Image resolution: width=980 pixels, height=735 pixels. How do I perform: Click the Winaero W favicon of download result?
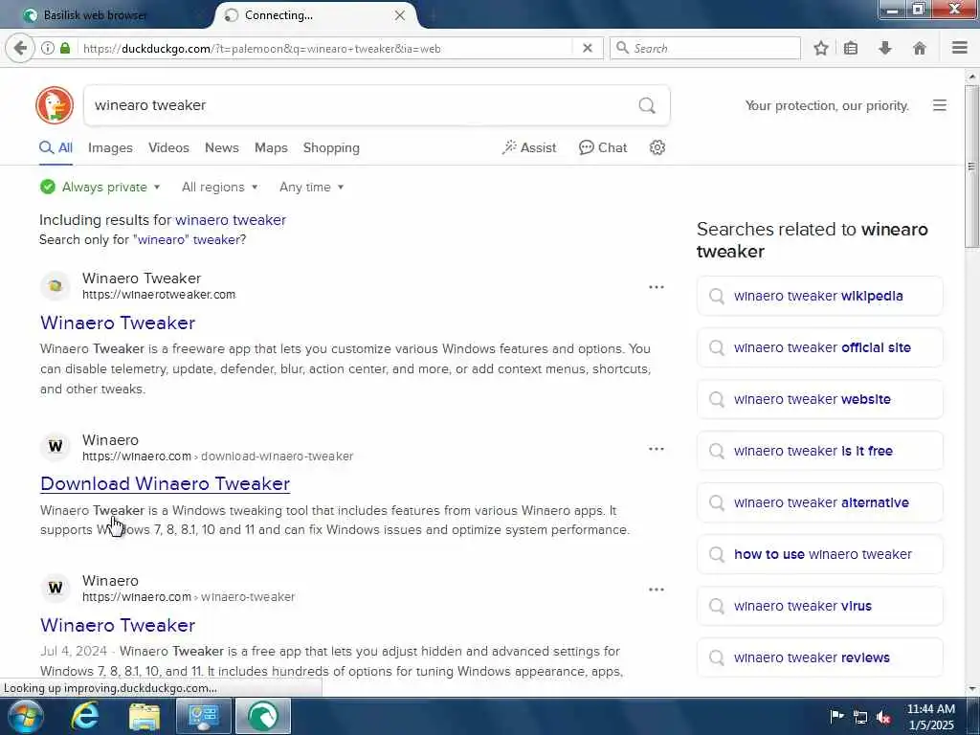(56, 446)
